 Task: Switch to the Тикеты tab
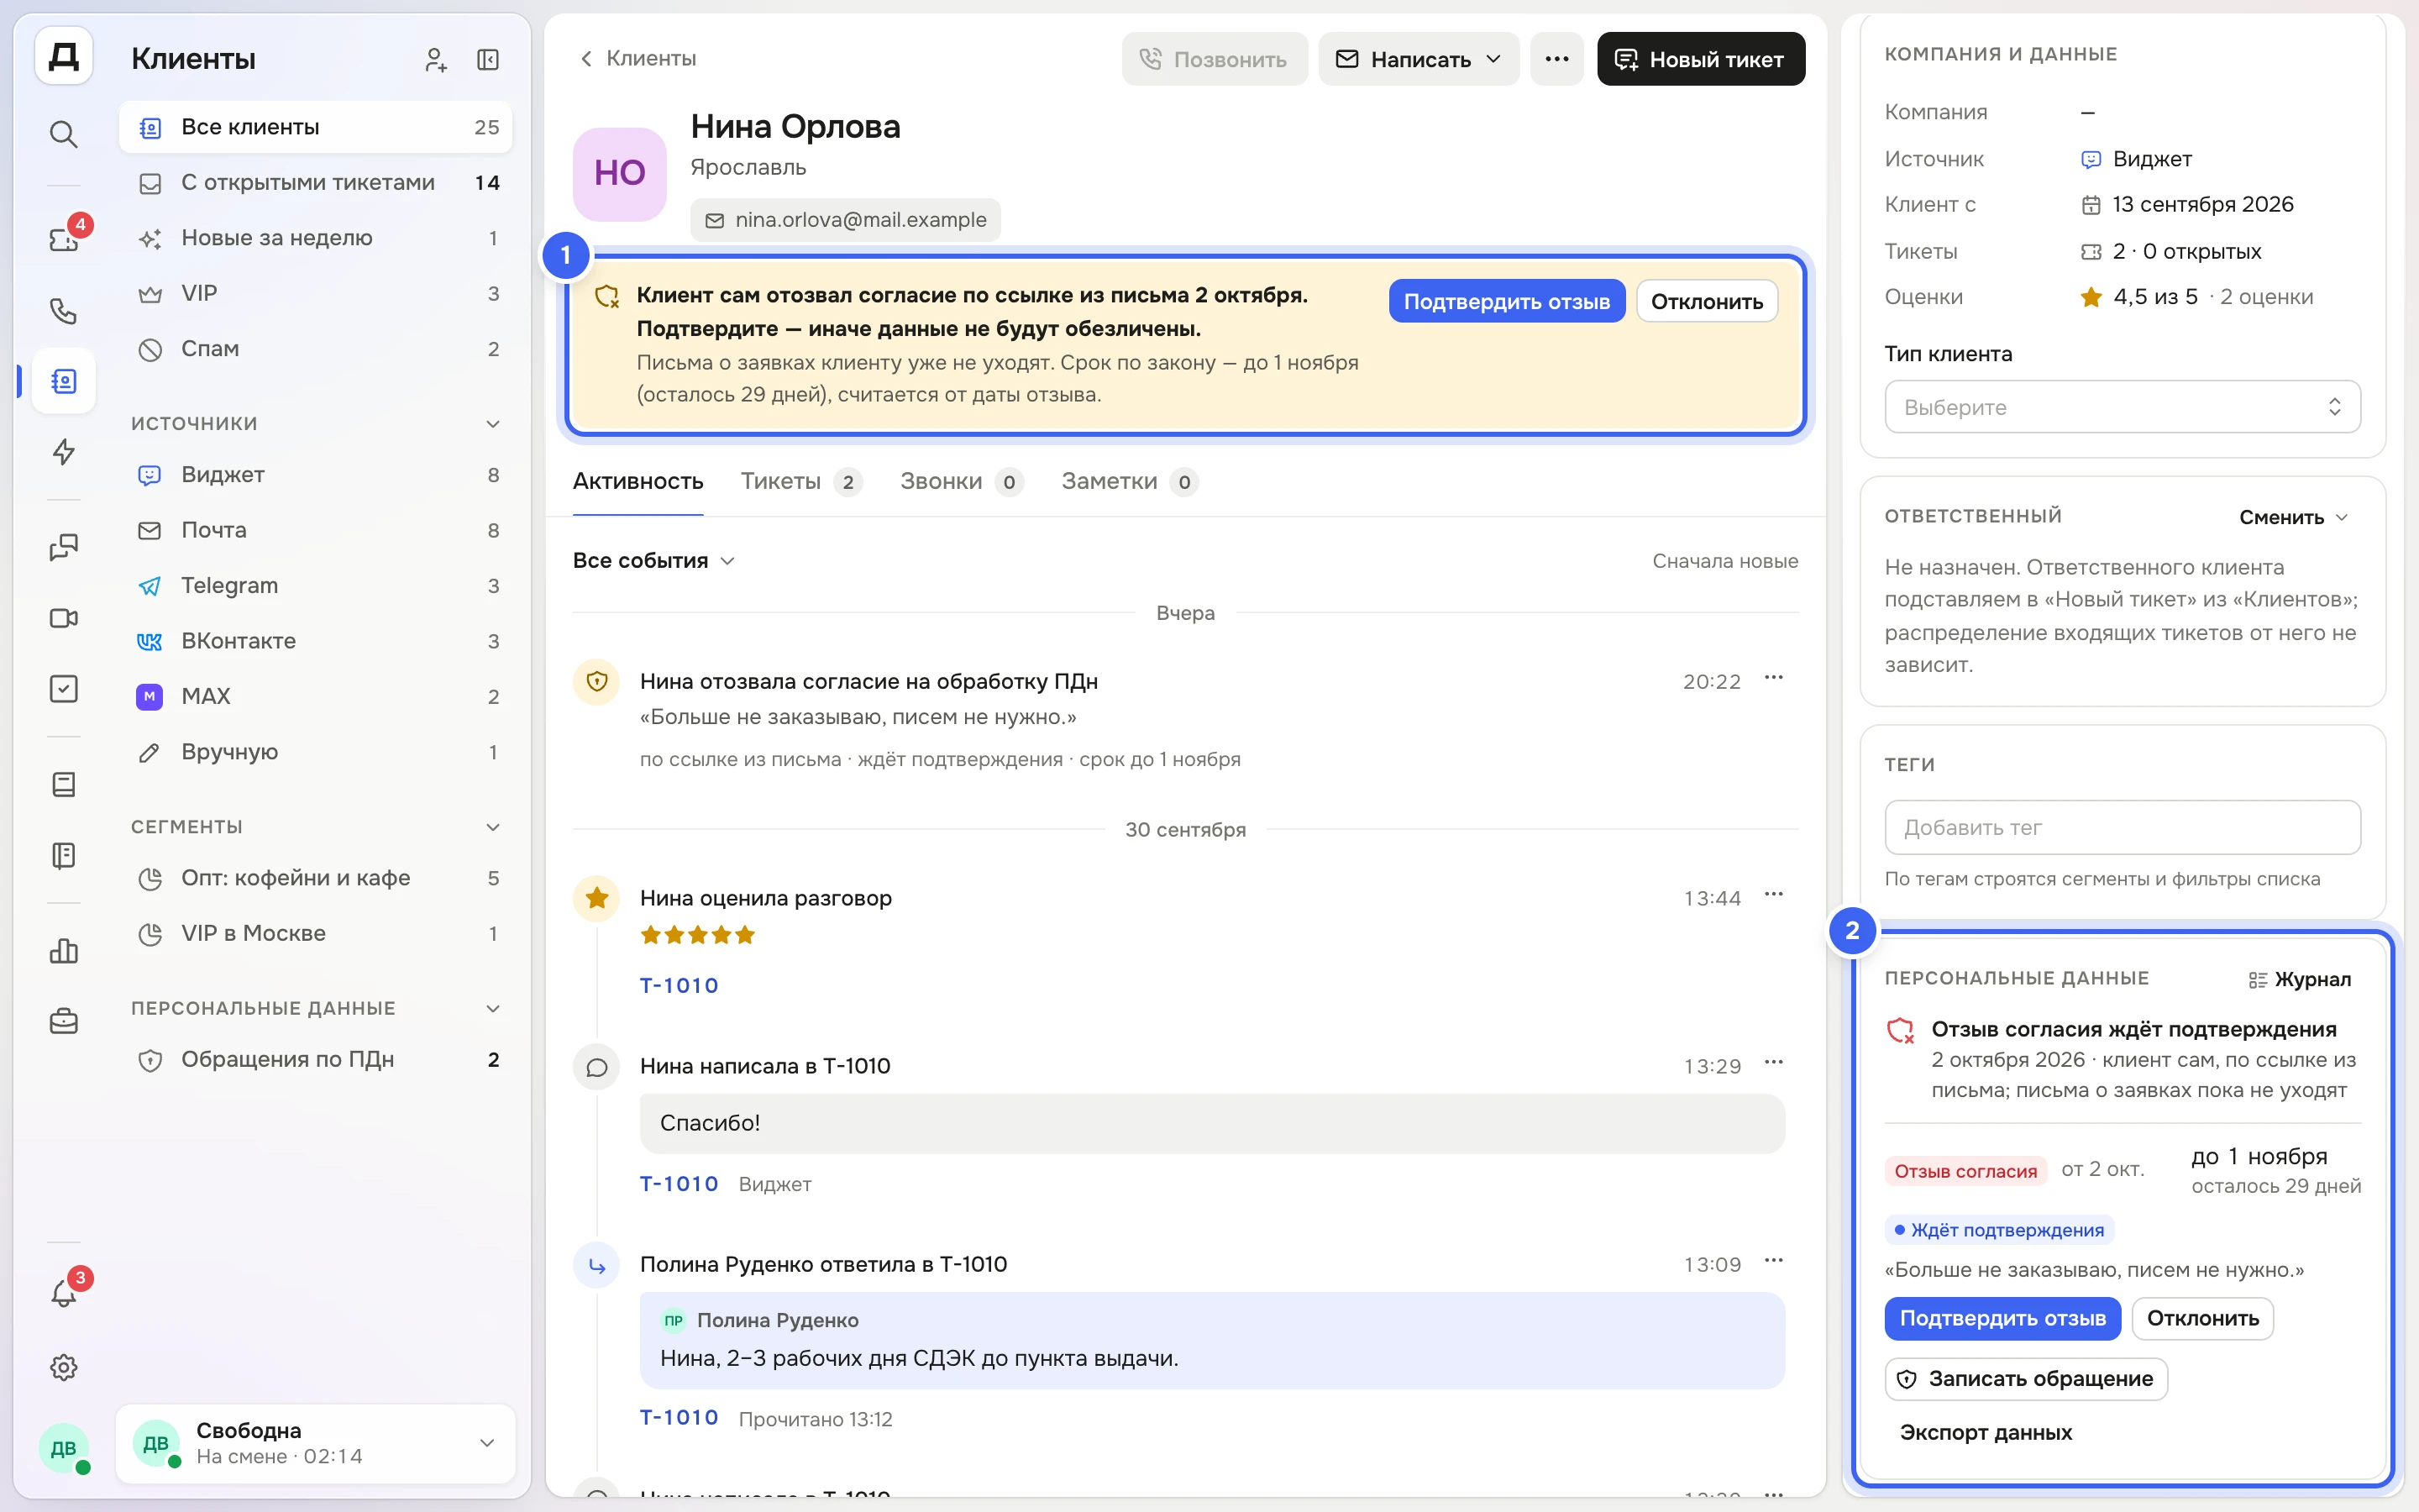pyautogui.click(x=800, y=482)
